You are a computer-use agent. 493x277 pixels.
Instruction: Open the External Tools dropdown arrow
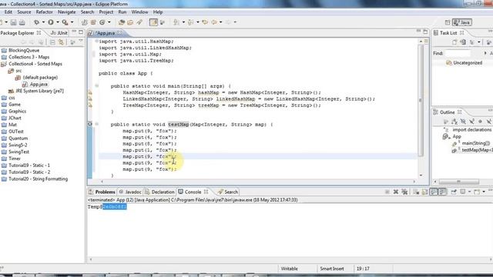pos(72,22)
